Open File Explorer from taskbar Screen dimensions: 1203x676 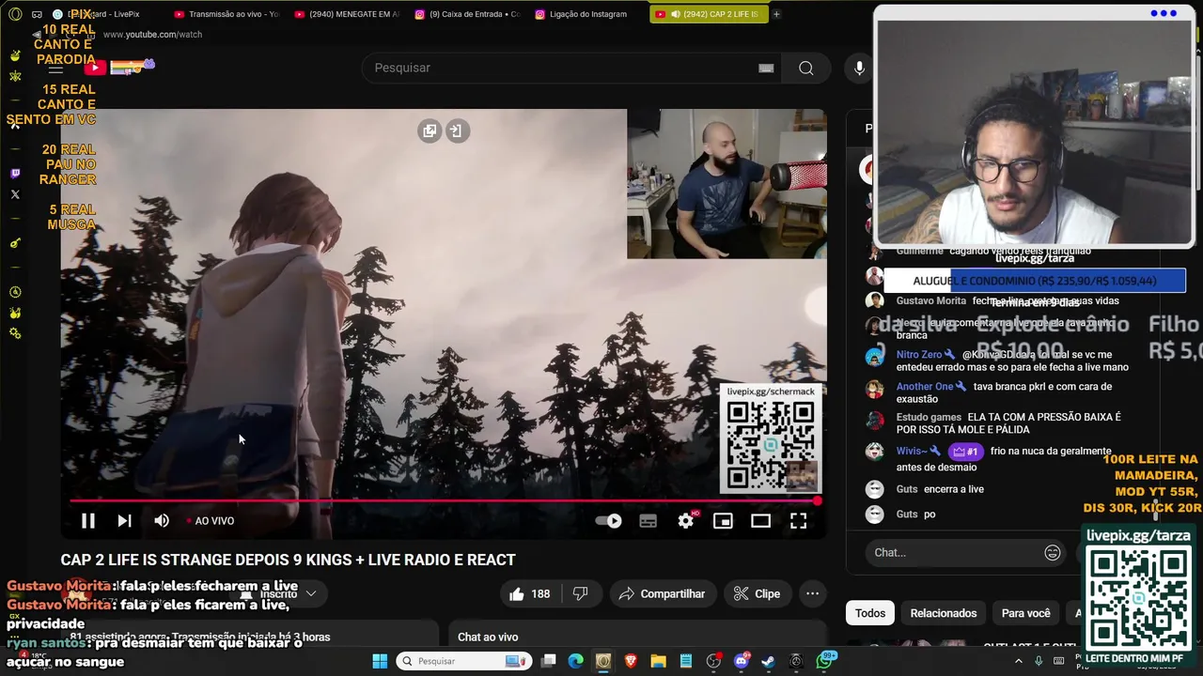click(658, 661)
